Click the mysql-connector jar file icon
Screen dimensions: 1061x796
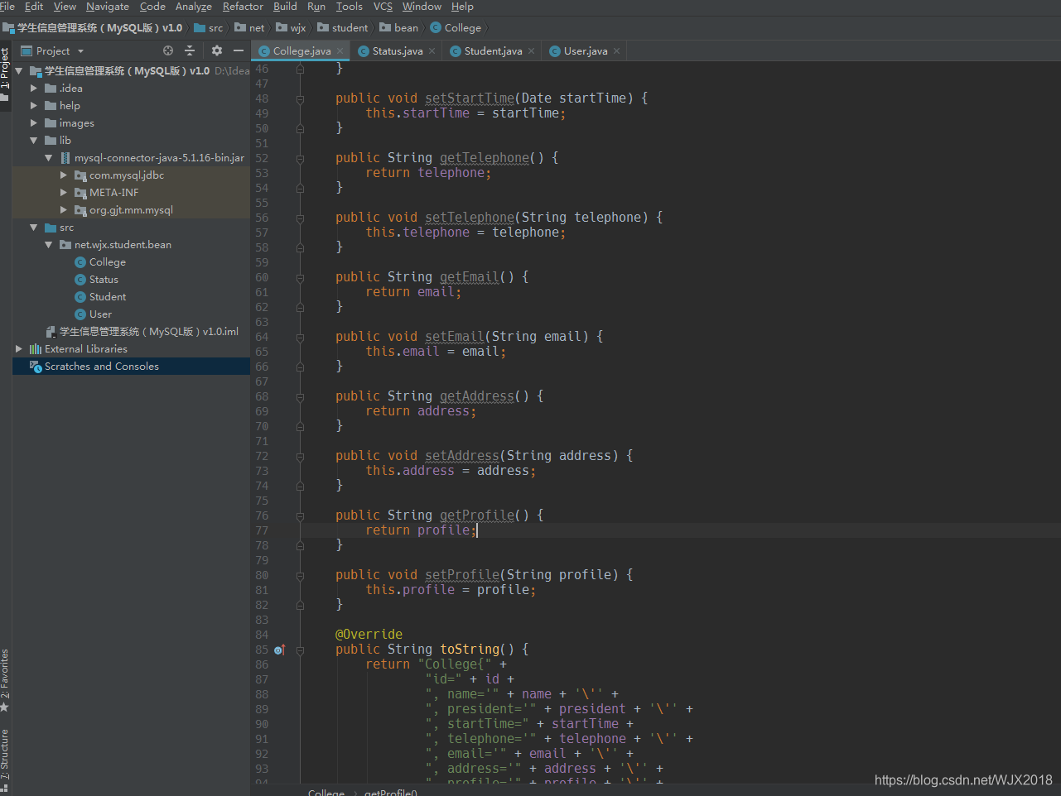(65, 158)
